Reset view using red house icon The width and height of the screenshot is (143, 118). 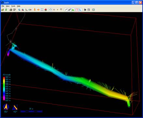(x=46, y=10)
